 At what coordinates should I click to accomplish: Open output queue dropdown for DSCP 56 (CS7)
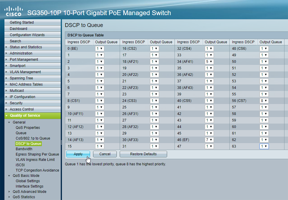click(x=264, y=101)
